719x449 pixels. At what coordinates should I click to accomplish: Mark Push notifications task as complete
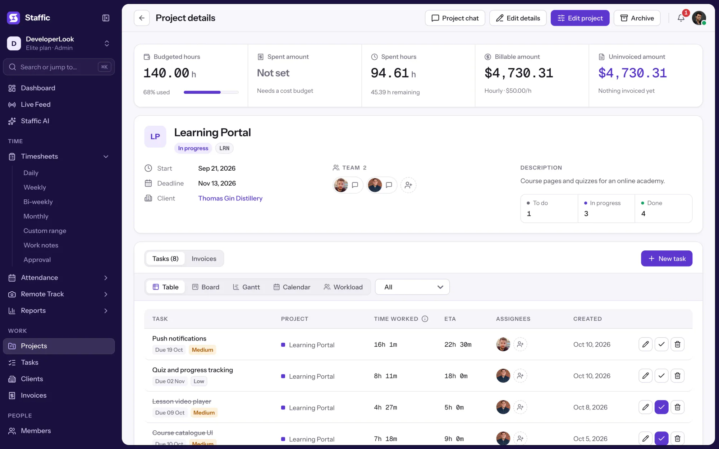coord(661,344)
